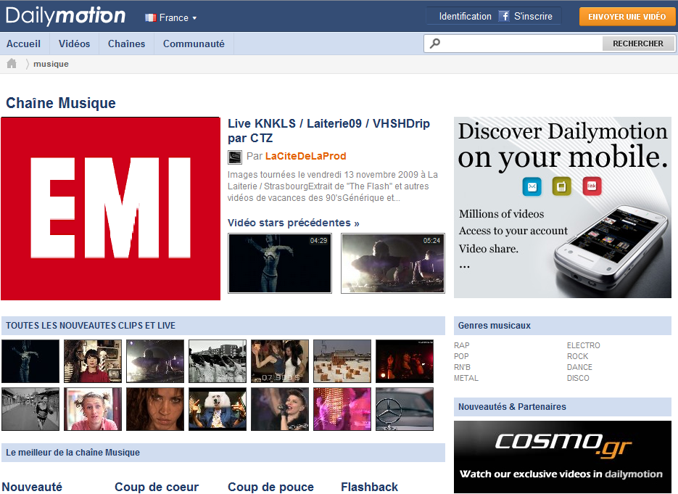Click the magnifier icon in the search box
Viewport: 678px width, 494px height.
click(x=435, y=44)
